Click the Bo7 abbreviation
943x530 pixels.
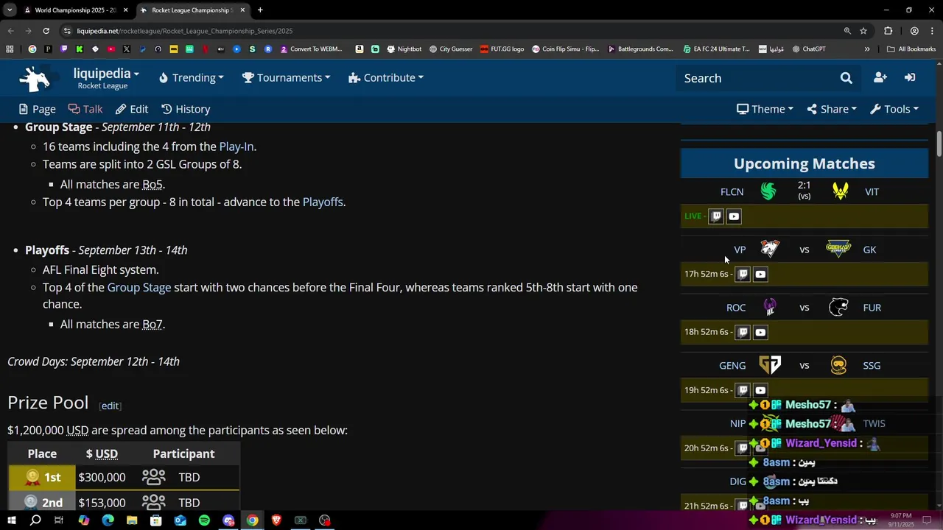152,324
